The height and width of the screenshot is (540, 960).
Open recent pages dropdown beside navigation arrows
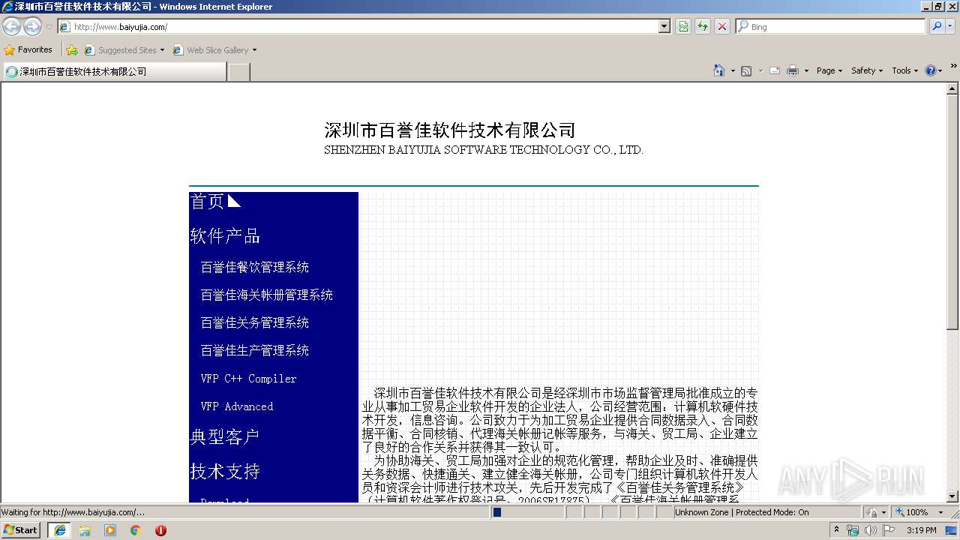tap(49, 27)
